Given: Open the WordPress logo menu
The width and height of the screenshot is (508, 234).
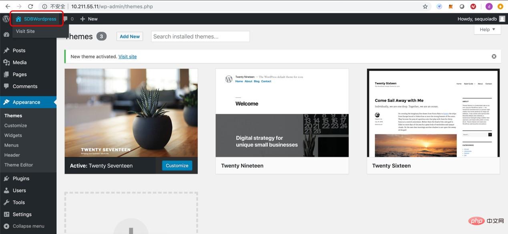Looking at the screenshot, I should [x=6, y=19].
